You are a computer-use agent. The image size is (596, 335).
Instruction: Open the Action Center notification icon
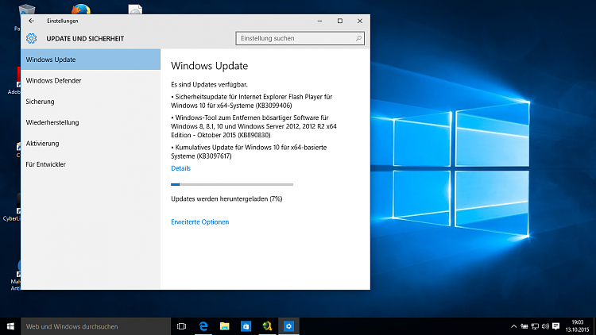pos(556,326)
